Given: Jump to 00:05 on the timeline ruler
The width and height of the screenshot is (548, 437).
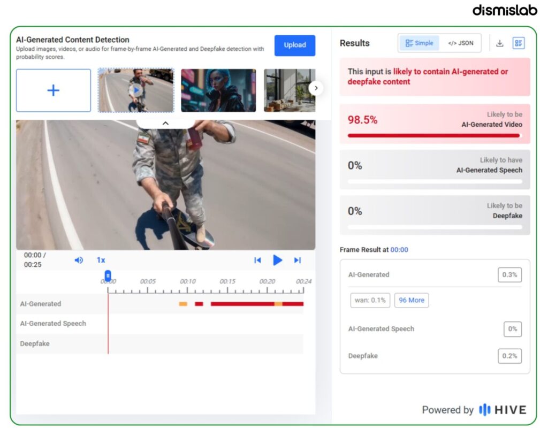Looking at the screenshot, I should click(148, 281).
